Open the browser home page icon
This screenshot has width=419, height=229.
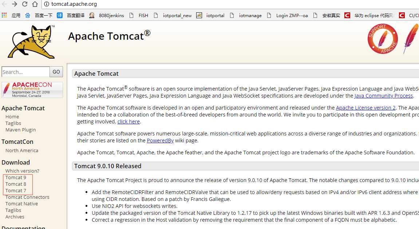pos(35,4)
